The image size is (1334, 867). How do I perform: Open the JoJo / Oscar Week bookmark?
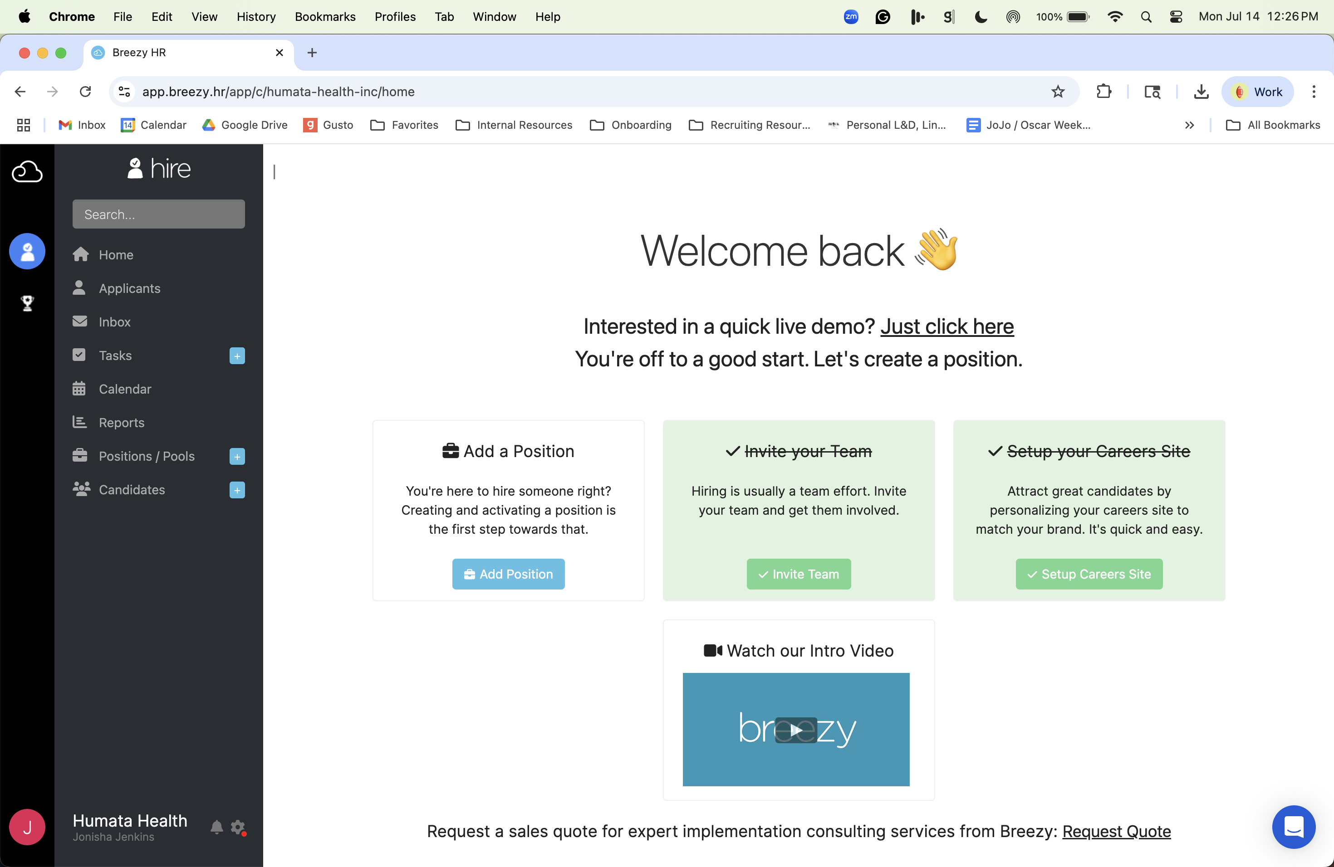click(x=1029, y=125)
